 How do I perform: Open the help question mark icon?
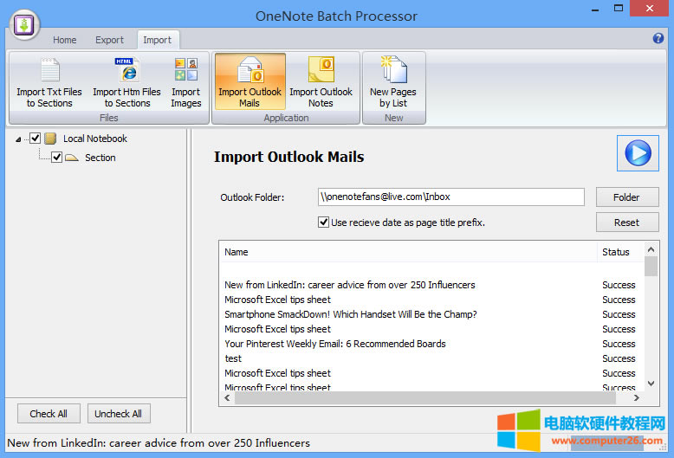[658, 38]
